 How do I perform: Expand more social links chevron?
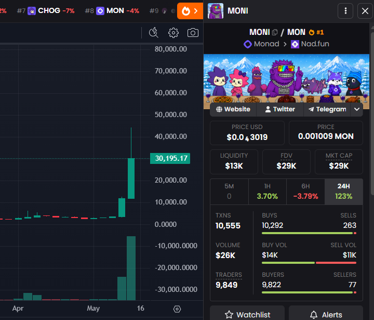[x=356, y=109]
